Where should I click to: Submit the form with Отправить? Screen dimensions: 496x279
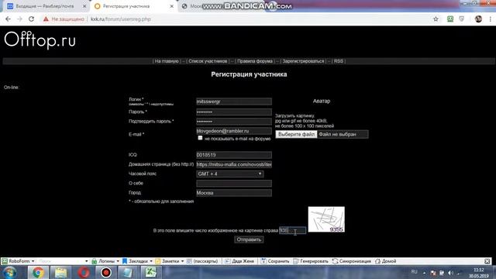[x=249, y=239]
